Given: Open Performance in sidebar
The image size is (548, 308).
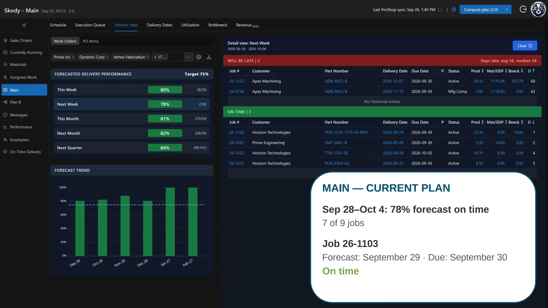Looking at the screenshot, I should click(x=24, y=127).
